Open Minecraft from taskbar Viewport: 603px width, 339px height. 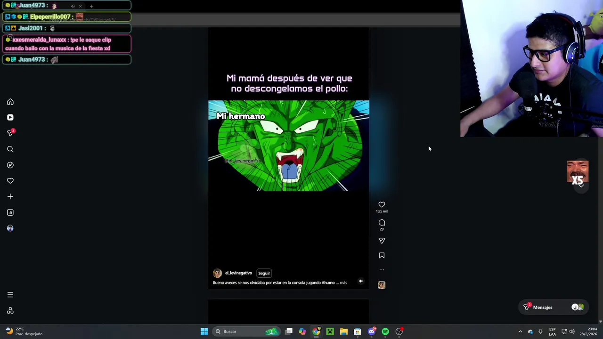click(x=330, y=331)
